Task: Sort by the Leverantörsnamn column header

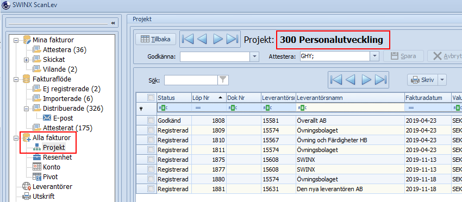Action: coord(350,97)
